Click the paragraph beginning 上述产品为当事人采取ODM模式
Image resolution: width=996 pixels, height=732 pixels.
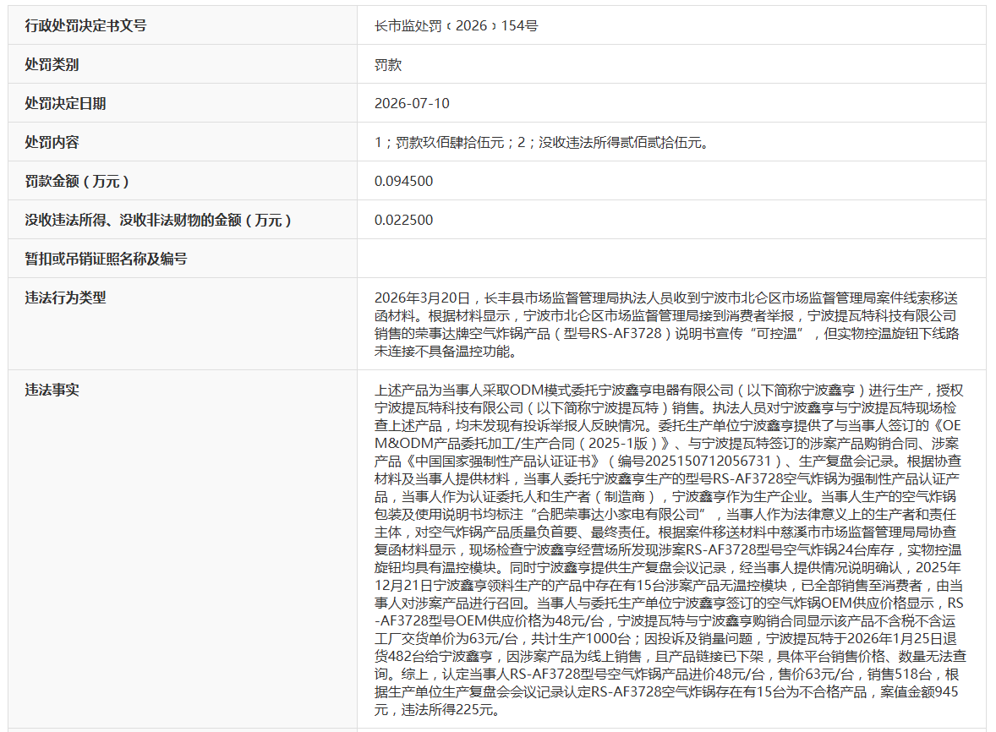(670, 549)
